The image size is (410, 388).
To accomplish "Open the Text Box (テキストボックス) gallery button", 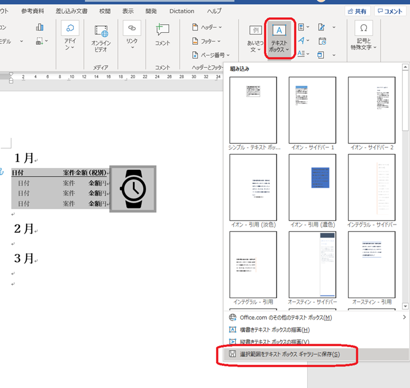I will tap(279, 39).
